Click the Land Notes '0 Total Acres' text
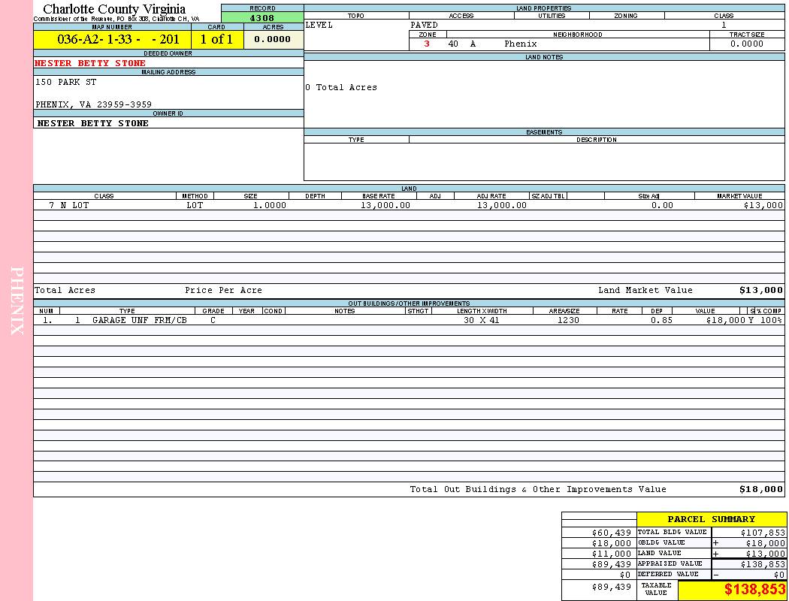Screen dimensions: 789x601 pyautogui.click(x=341, y=88)
